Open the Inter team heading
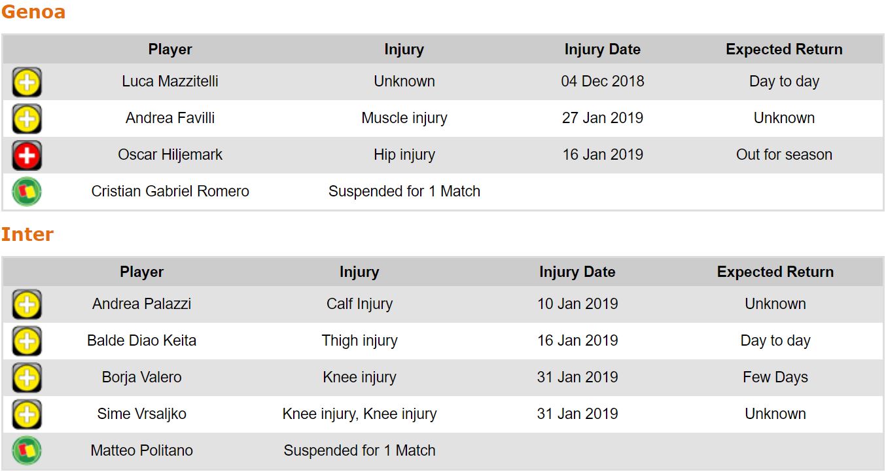The image size is (886, 472). [27, 234]
